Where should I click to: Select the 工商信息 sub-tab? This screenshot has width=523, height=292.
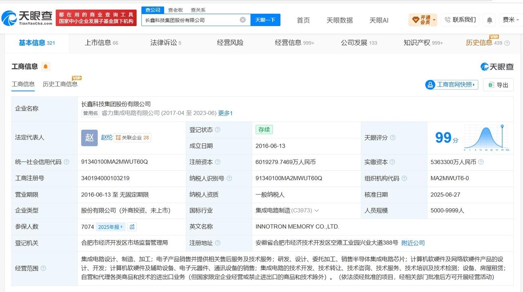coord(23,84)
